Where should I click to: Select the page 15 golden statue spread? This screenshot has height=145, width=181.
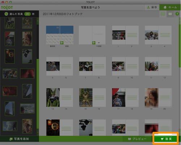click(x=92, y=98)
